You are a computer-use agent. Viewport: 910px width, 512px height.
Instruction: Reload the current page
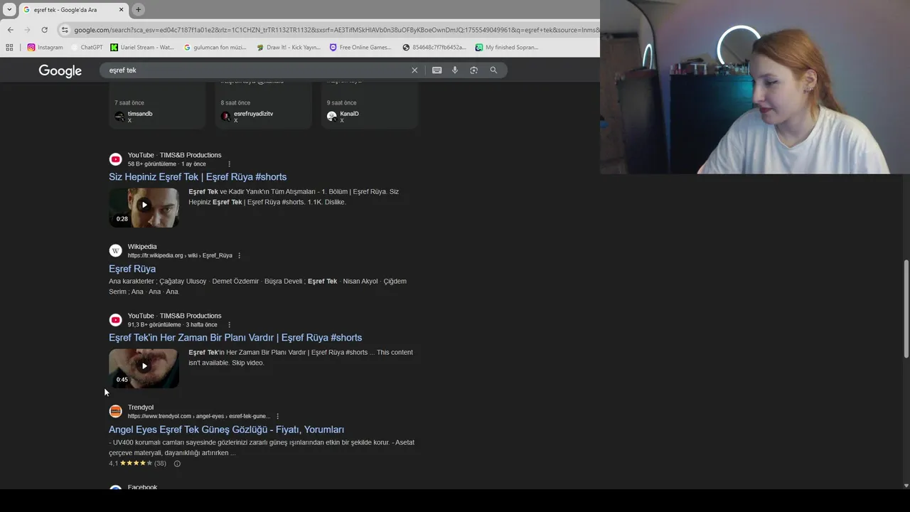(x=44, y=30)
